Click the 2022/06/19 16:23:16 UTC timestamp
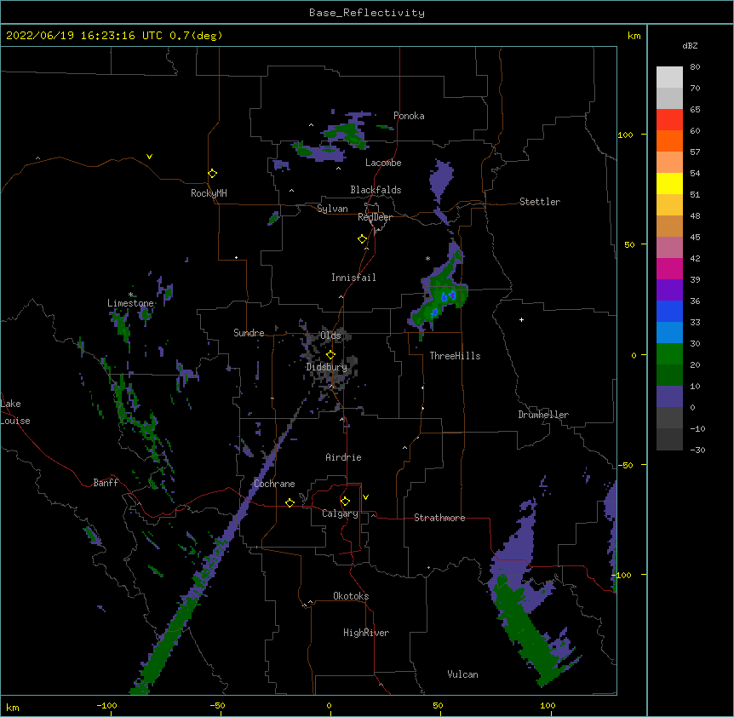The height and width of the screenshot is (717, 734). coord(83,36)
